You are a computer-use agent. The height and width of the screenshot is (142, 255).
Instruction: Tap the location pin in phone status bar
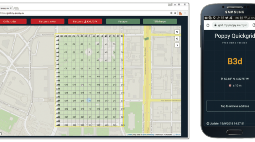(x=214, y=18)
